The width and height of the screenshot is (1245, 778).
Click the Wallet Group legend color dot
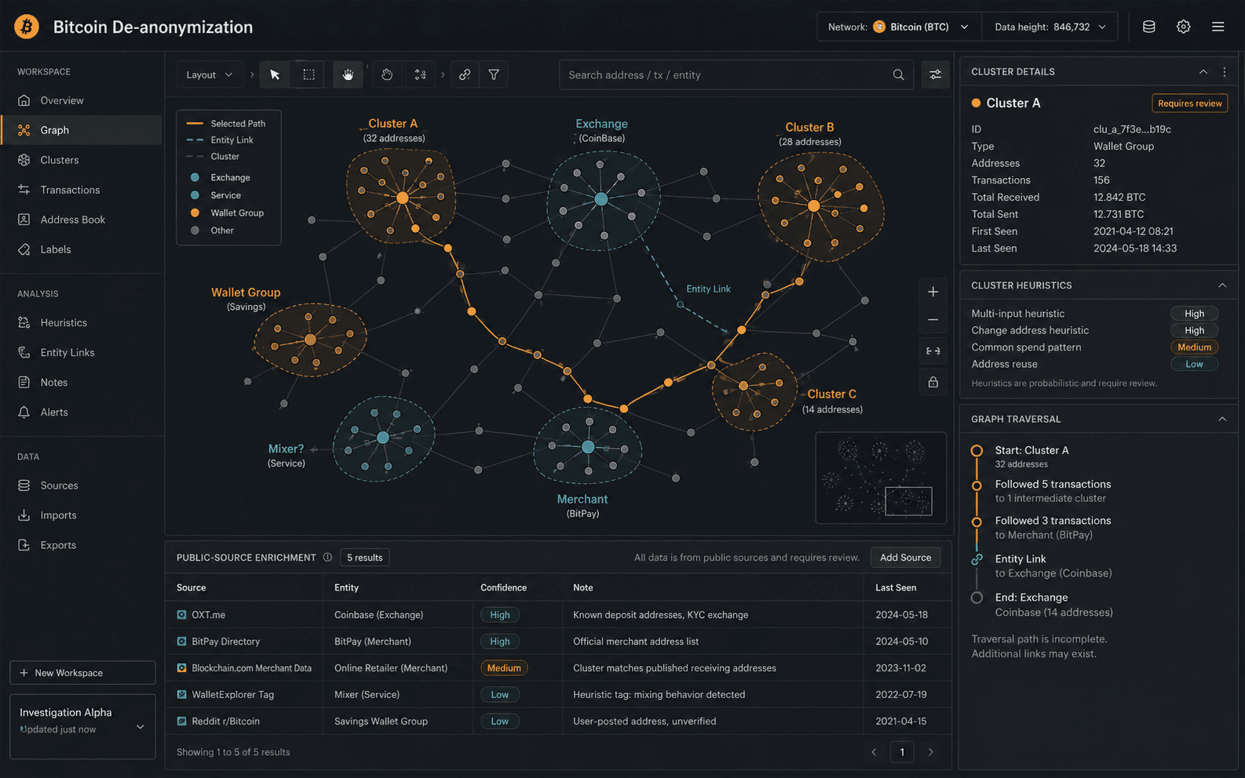pos(195,213)
